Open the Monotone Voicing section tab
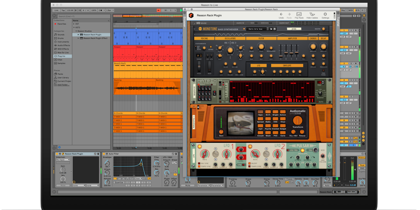420x210 pixels. pyautogui.click(x=204, y=38)
